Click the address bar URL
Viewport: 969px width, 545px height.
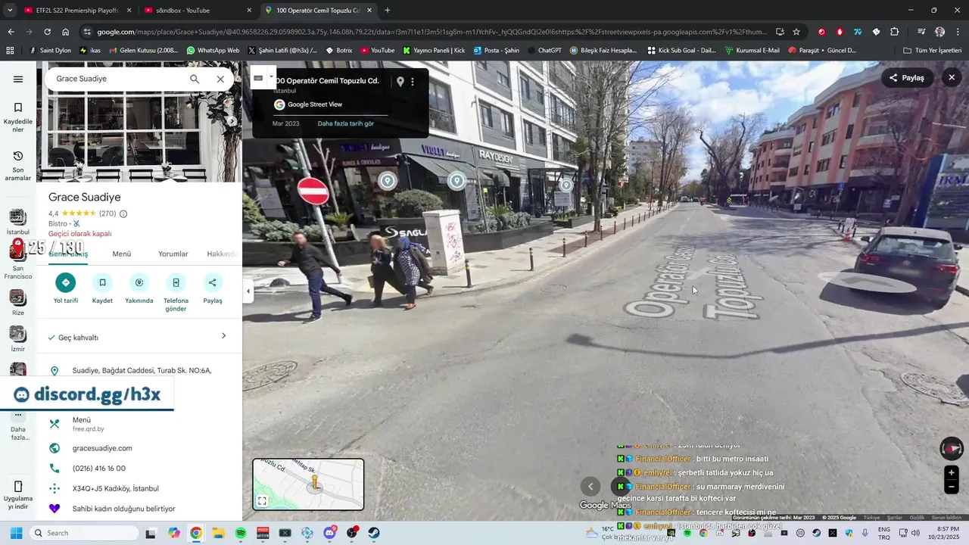(x=432, y=32)
